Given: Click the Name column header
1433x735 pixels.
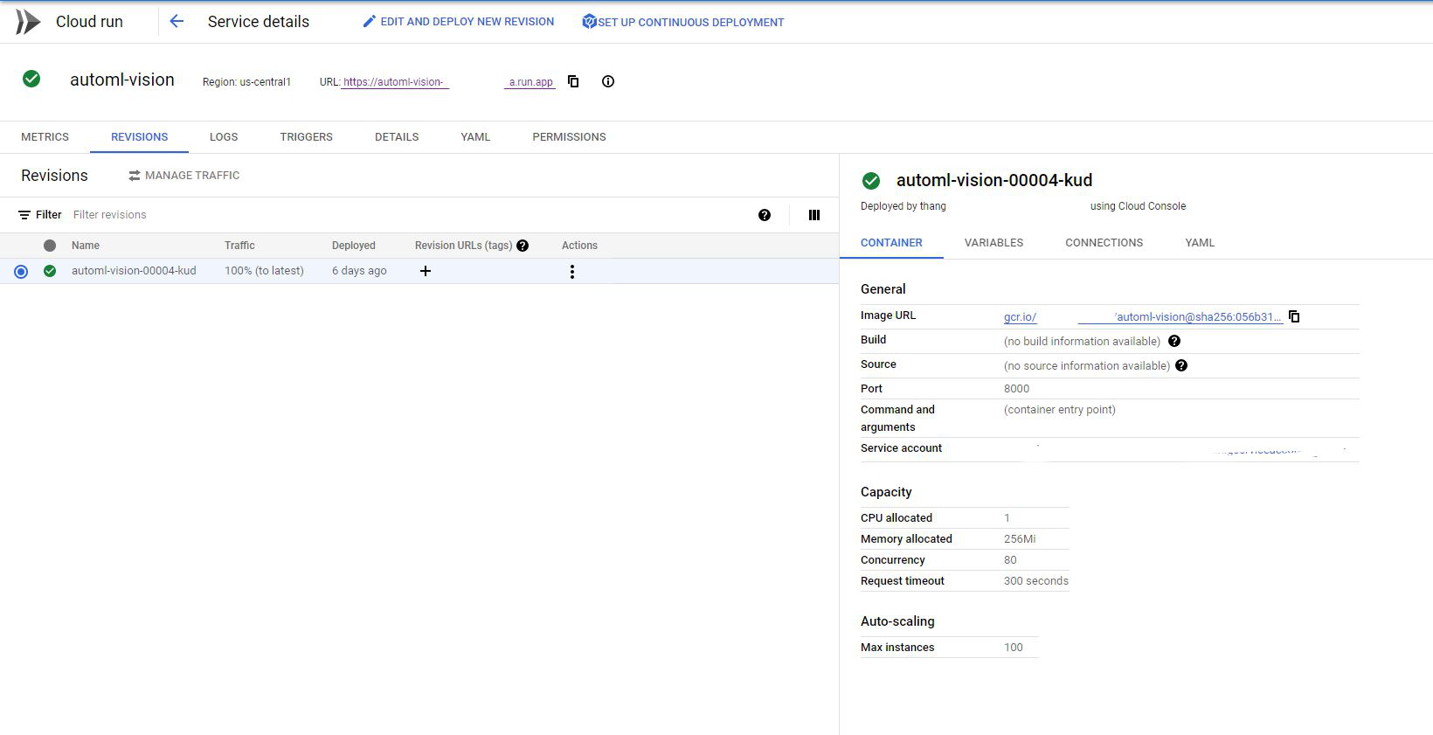Looking at the screenshot, I should [86, 246].
